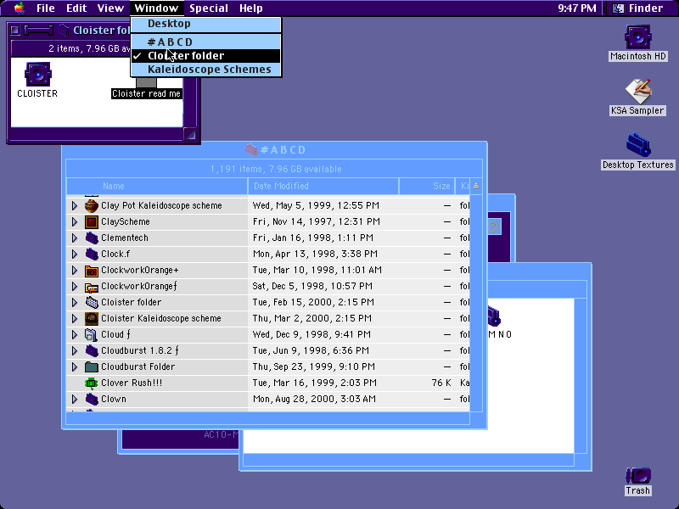
Task: Click the Apple menu icon
Action: (19, 8)
